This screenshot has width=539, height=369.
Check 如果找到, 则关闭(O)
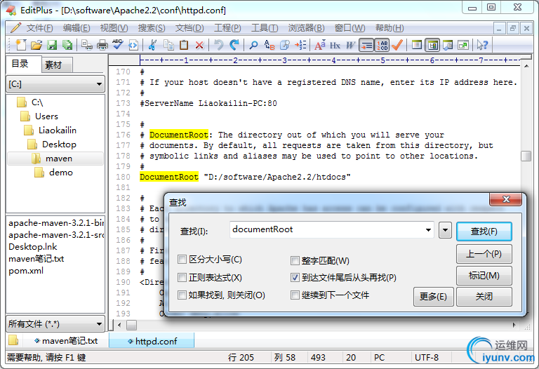[x=182, y=295]
